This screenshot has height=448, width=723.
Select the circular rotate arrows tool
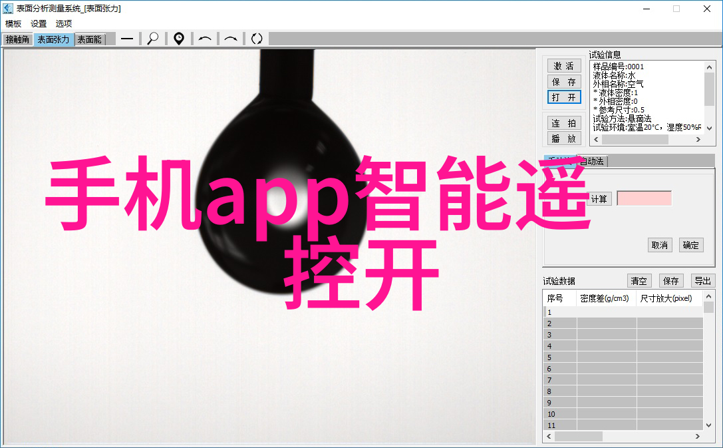(256, 39)
